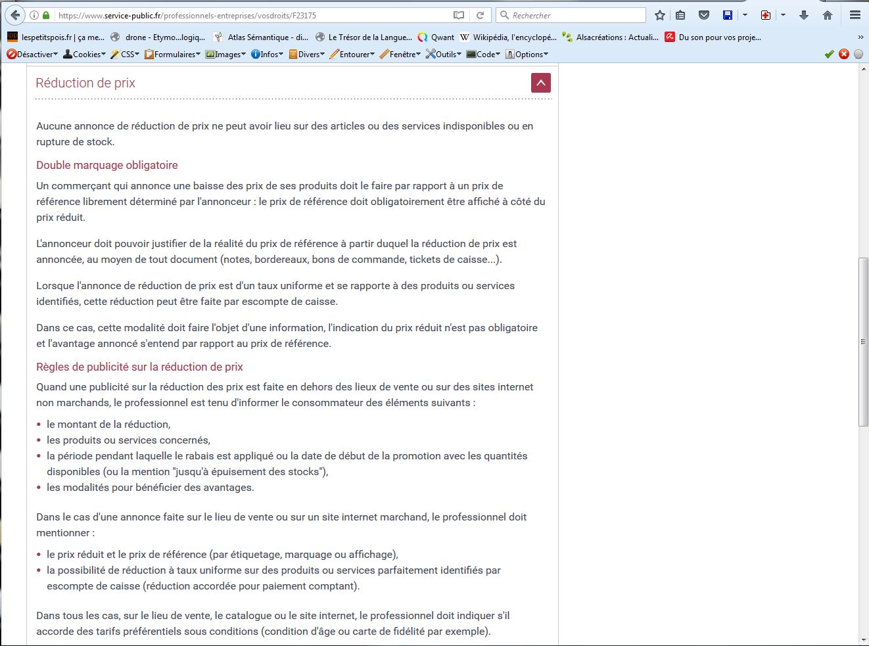The image size is (869, 646).
Task: Click the browser back arrow button
Action: [x=14, y=15]
